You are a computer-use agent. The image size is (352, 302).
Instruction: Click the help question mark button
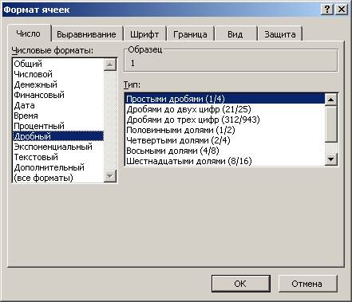[327, 10]
